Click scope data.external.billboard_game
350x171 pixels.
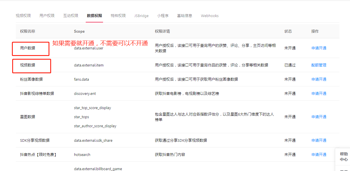click(x=98, y=169)
